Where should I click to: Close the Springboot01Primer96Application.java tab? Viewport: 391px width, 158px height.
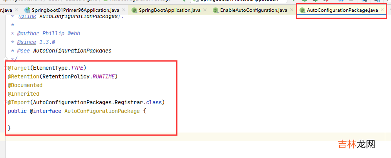point(124,10)
